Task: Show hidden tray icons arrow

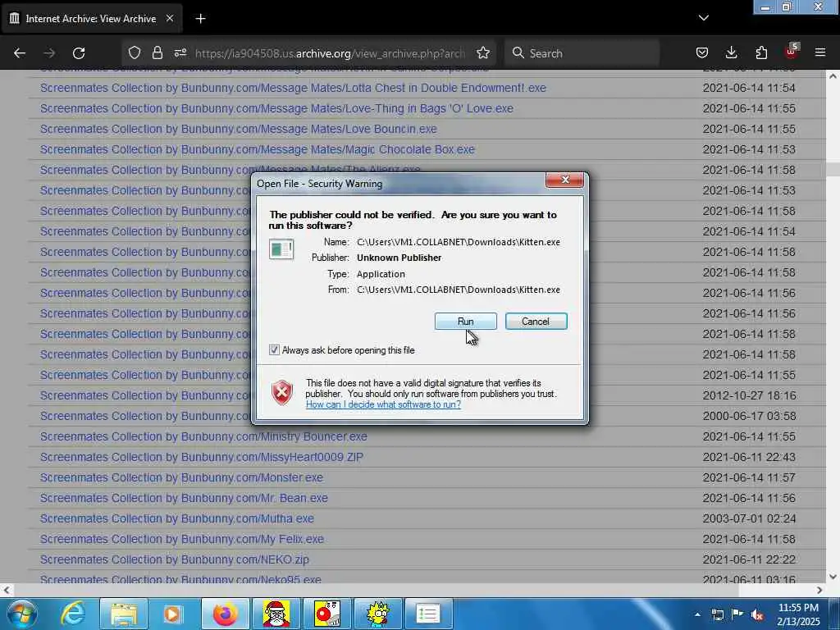Action: 697,614
